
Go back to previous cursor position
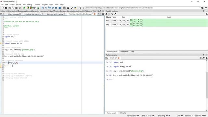pyautogui.click(x=80, y=8)
